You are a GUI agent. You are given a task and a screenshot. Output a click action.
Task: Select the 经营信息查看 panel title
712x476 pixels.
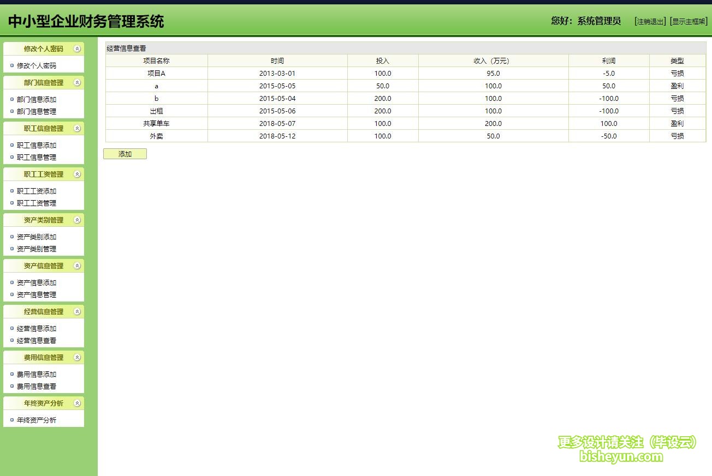tap(126, 49)
